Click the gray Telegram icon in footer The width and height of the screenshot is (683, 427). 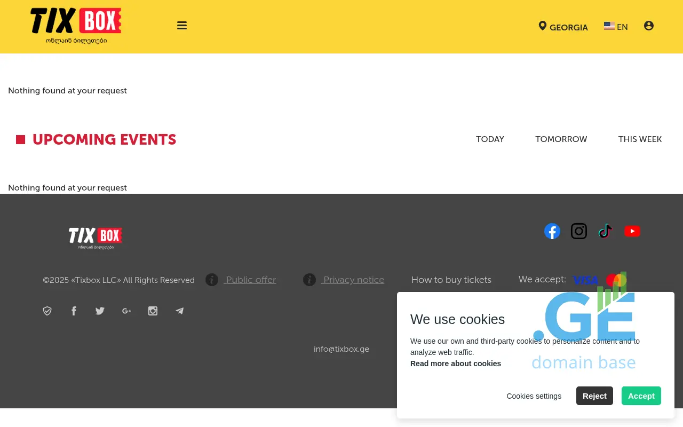point(180,311)
